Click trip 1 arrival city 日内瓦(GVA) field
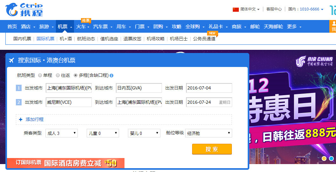Viewport: 336px width, 172px height. pyautogui.click(x=139, y=88)
